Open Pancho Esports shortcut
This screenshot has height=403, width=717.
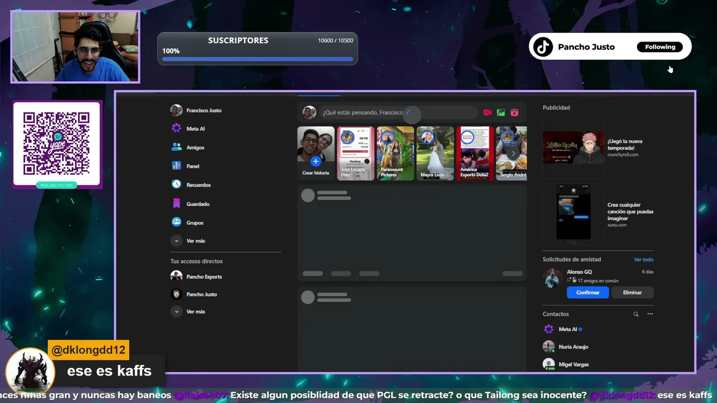click(x=197, y=277)
